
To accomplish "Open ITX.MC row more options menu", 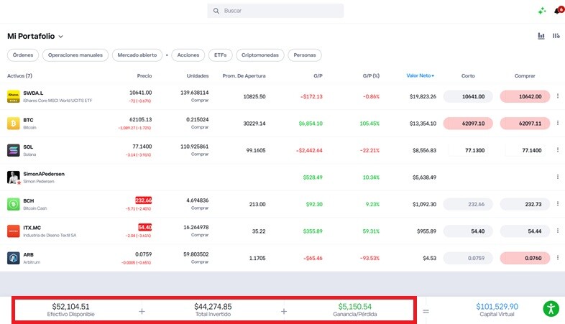I will pyautogui.click(x=557, y=231).
